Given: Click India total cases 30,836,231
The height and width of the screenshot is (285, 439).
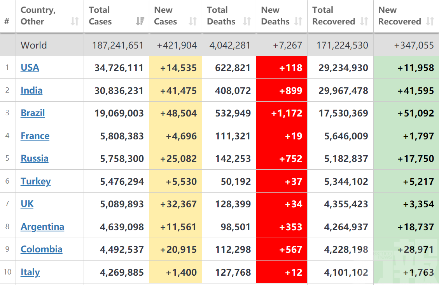Looking at the screenshot, I should (x=119, y=90).
